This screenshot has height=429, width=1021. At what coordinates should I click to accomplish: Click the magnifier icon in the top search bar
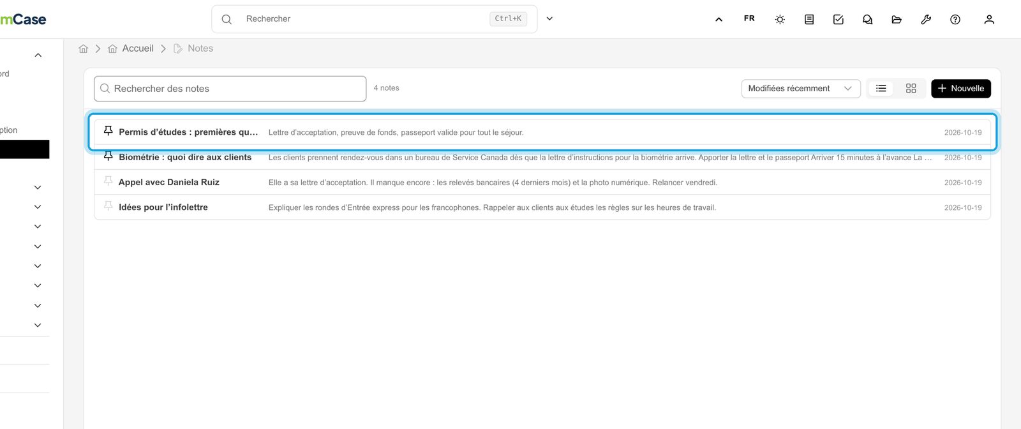click(227, 19)
